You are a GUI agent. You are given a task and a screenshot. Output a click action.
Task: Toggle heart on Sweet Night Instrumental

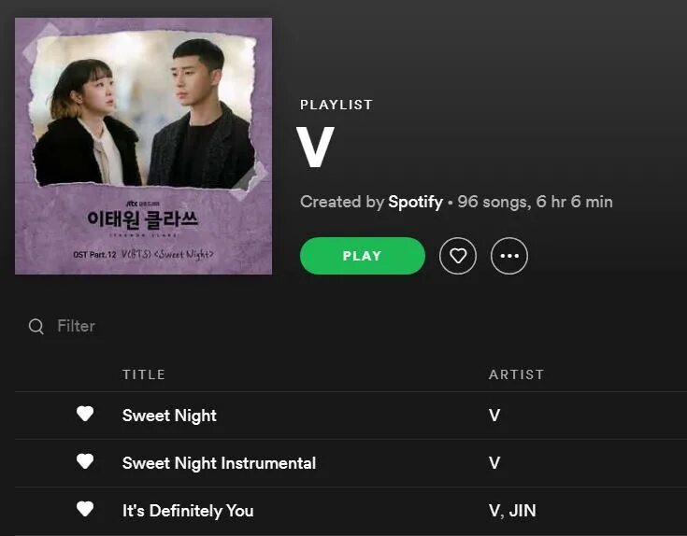tap(85, 461)
